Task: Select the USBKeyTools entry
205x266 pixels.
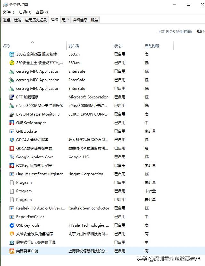Action: (103, 225)
